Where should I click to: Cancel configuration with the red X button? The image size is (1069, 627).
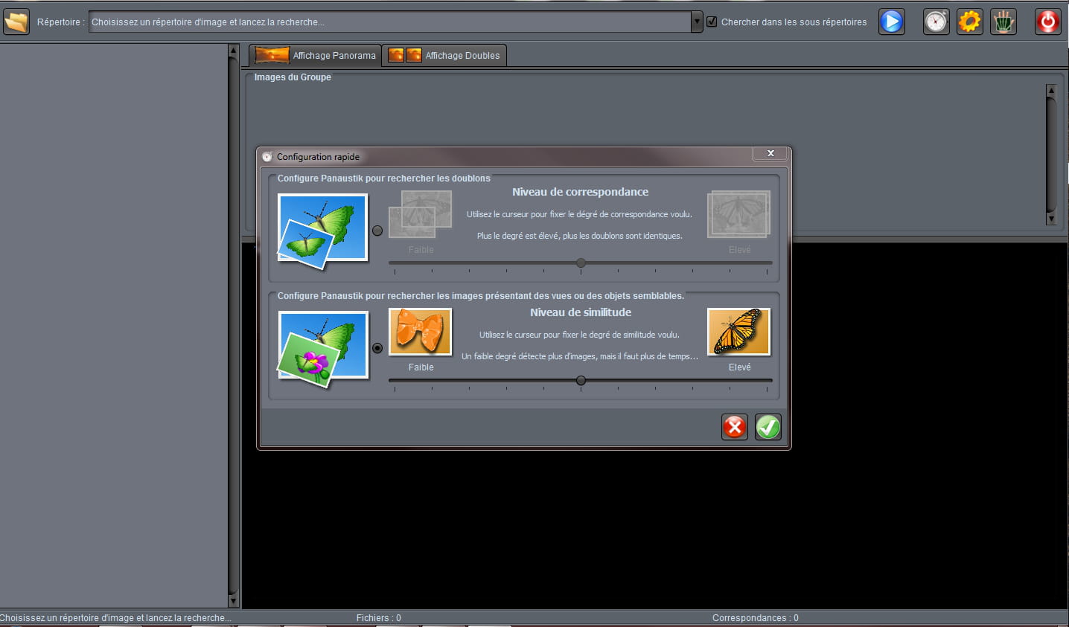(734, 427)
